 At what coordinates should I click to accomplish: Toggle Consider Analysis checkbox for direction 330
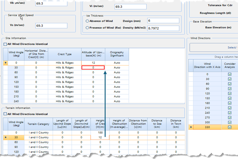230,127
